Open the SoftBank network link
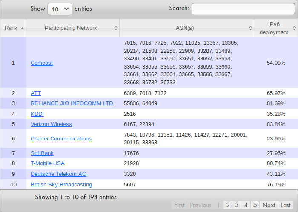298x212 pixels. (x=42, y=153)
